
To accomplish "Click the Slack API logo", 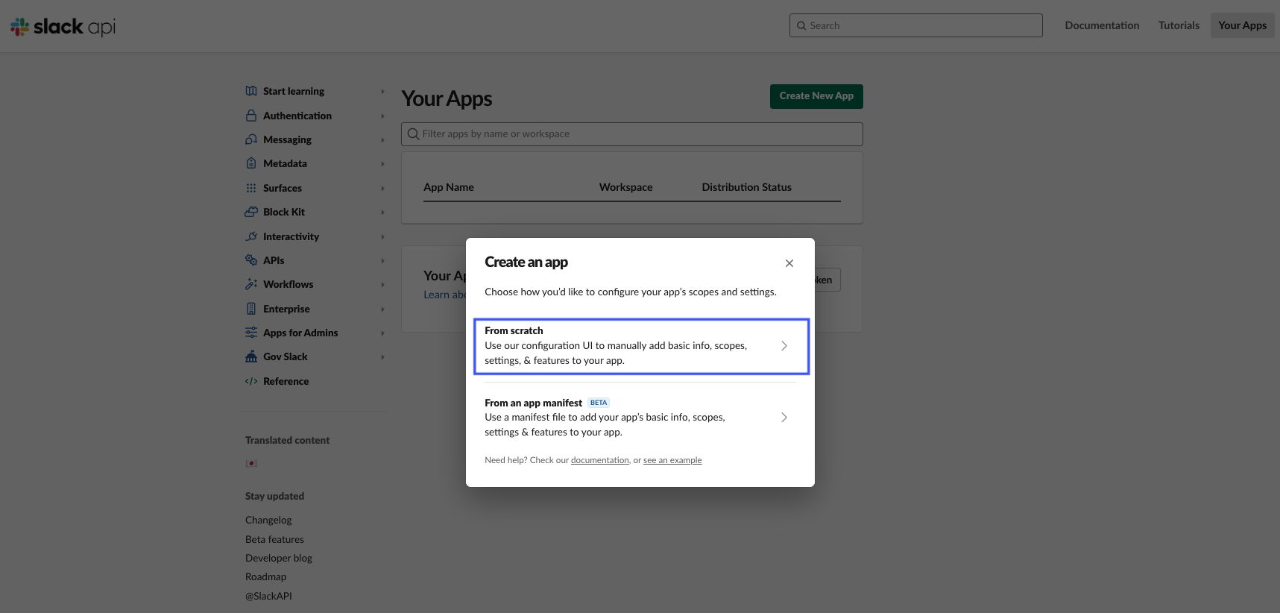I will click(x=63, y=27).
